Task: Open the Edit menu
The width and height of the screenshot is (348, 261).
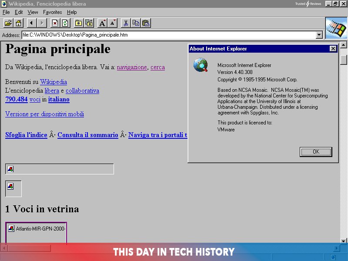Action: (x=19, y=12)
